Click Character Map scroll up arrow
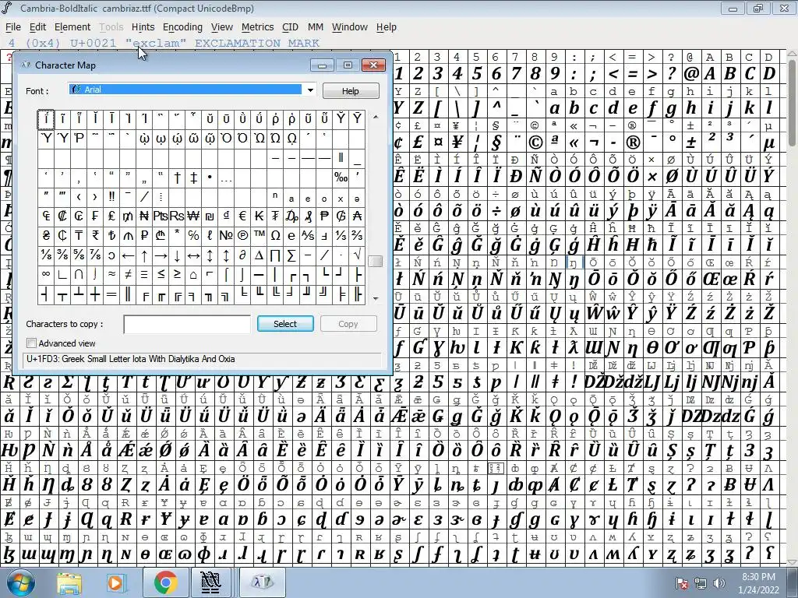This screenshot has width=798, height=598. (x=376, y=117)
